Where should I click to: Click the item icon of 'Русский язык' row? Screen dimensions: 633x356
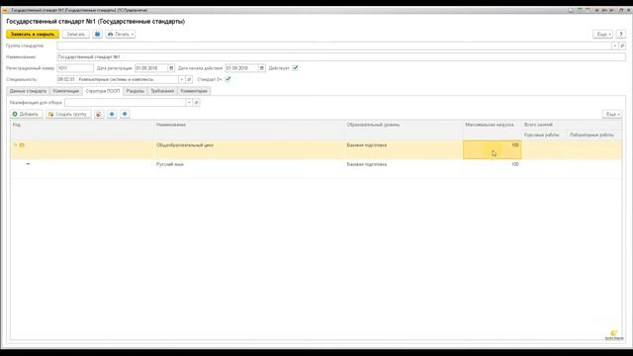pyautogui.click(x=28, y=164)
